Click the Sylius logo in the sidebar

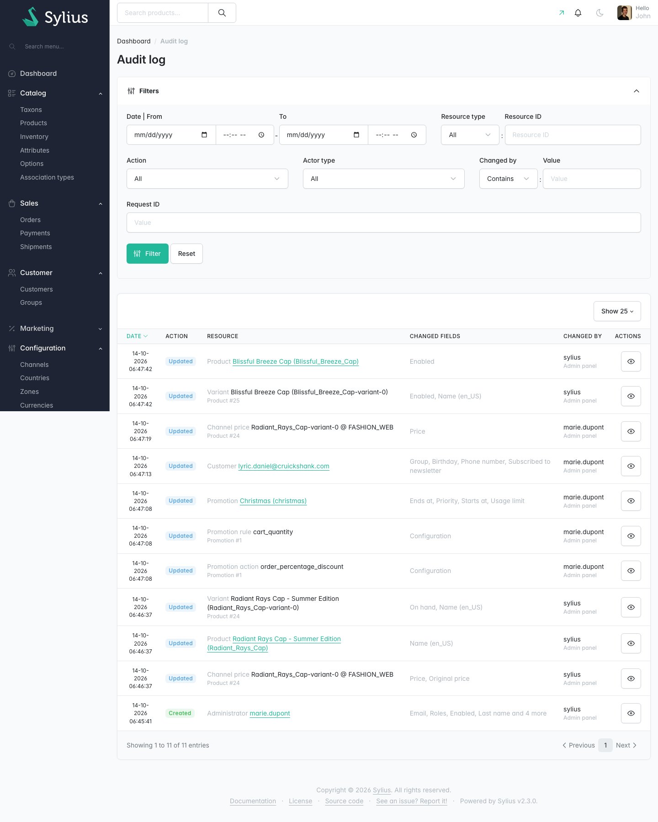[x=55, y=17]
